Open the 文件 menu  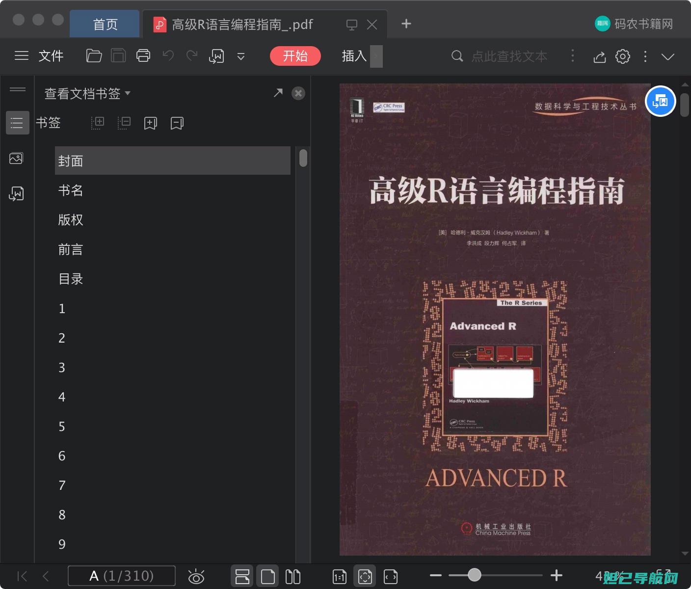coord(51,56)
